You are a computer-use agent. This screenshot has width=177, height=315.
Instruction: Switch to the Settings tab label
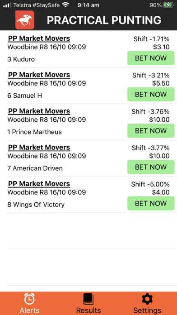tap(147, 310)
